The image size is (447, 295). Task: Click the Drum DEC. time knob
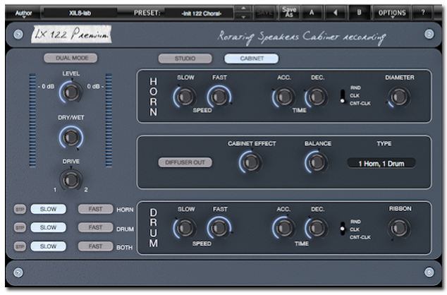tap(317, 228)
